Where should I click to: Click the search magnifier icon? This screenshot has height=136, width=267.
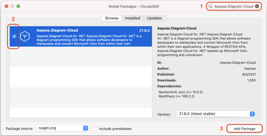coord(210,6)
